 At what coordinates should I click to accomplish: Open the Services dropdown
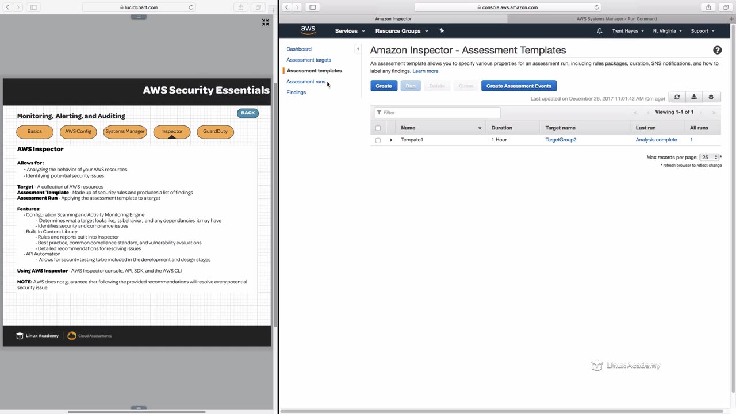tap(350, 31)
